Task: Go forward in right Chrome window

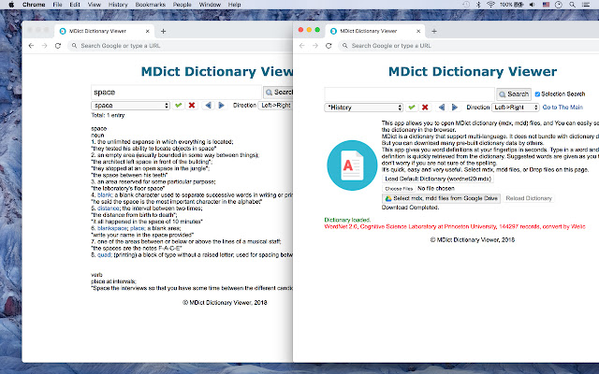Action: click(315, 46)
